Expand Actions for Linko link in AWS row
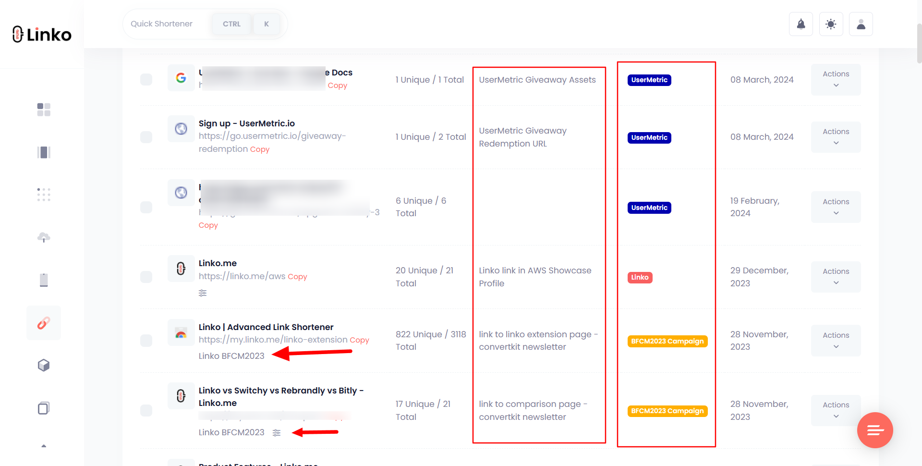922x466 pixels. point(836,277)
